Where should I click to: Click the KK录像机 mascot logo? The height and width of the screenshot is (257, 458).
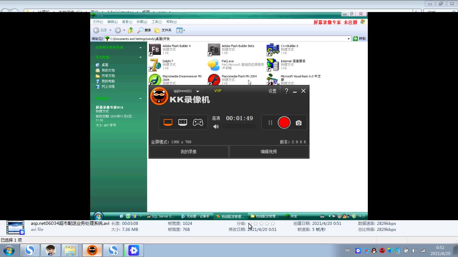click(x=159, y=96)
